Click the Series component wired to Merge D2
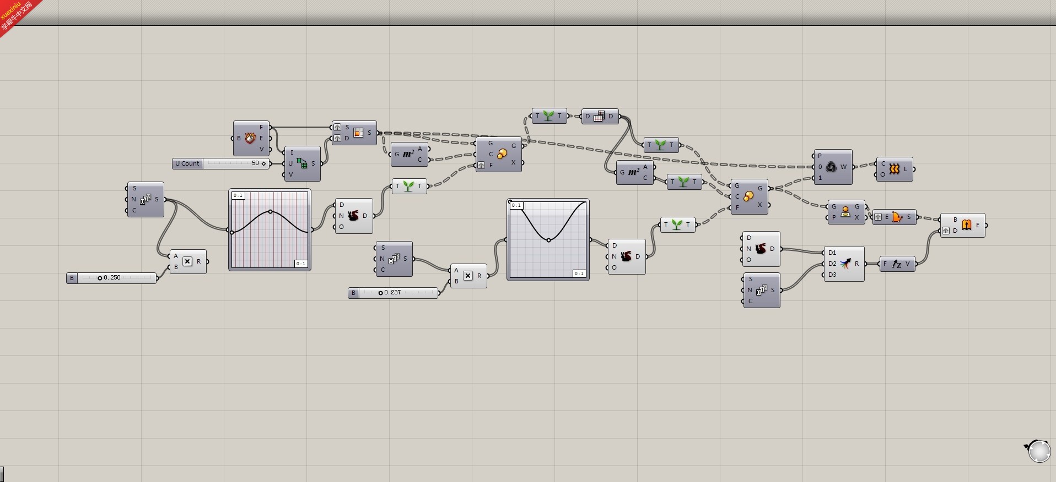The image size is (1056, 482). [x=762, y=290]
